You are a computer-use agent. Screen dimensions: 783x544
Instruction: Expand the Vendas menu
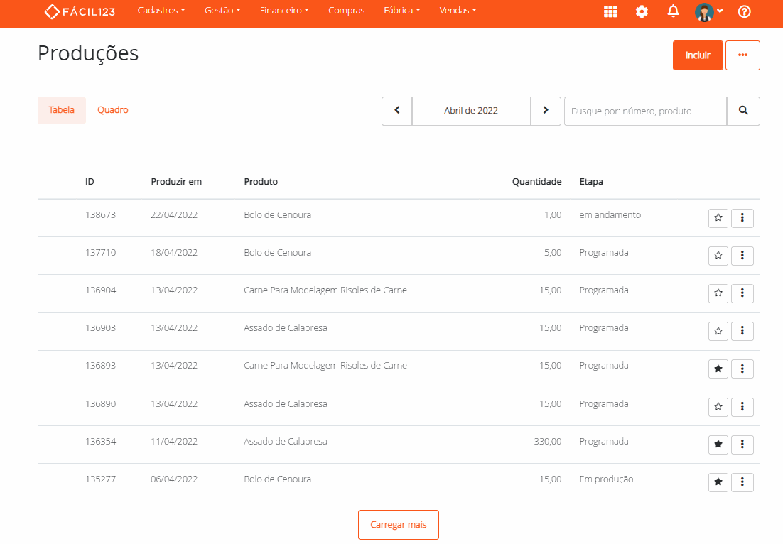click(458, 11)
